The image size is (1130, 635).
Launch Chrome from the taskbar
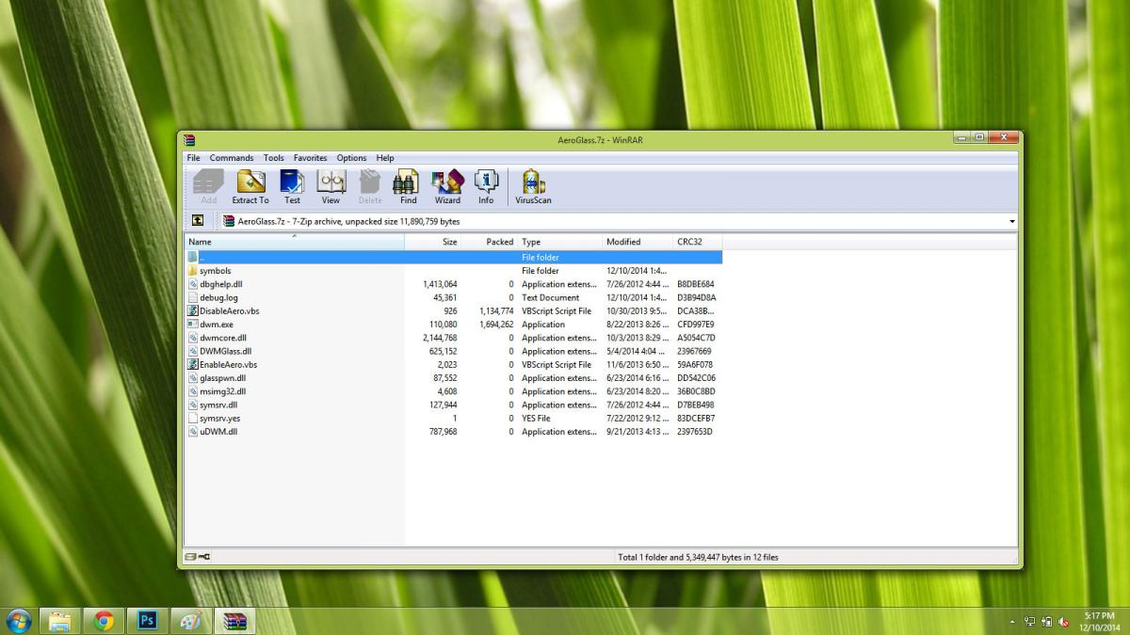click(104, 621)
